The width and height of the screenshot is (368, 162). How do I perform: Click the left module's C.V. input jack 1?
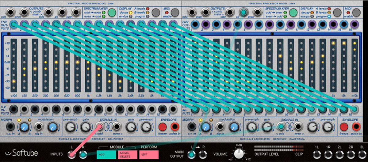(13, 109)
